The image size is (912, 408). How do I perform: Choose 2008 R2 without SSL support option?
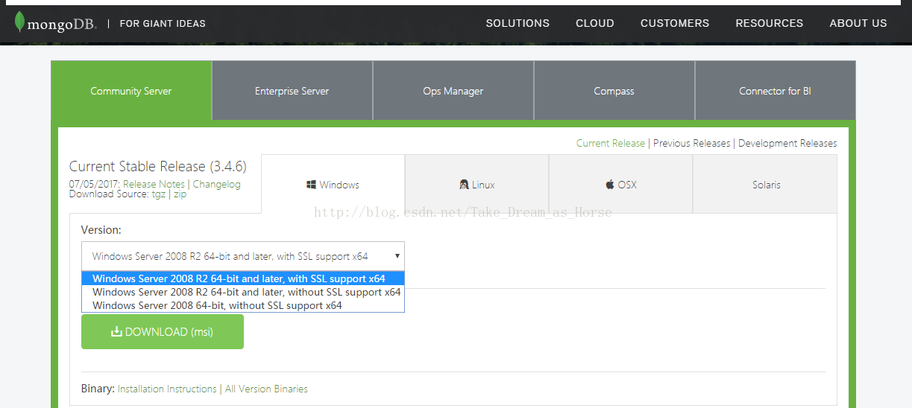[243, 292]
